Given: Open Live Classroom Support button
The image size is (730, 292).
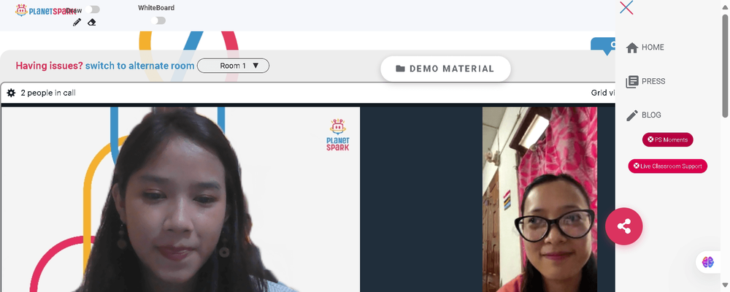Looking at the screenshot, I should 668,166.
